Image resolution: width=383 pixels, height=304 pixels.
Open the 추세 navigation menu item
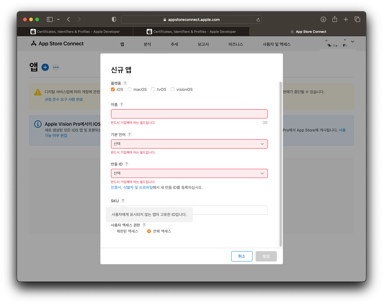click(174, 44)
